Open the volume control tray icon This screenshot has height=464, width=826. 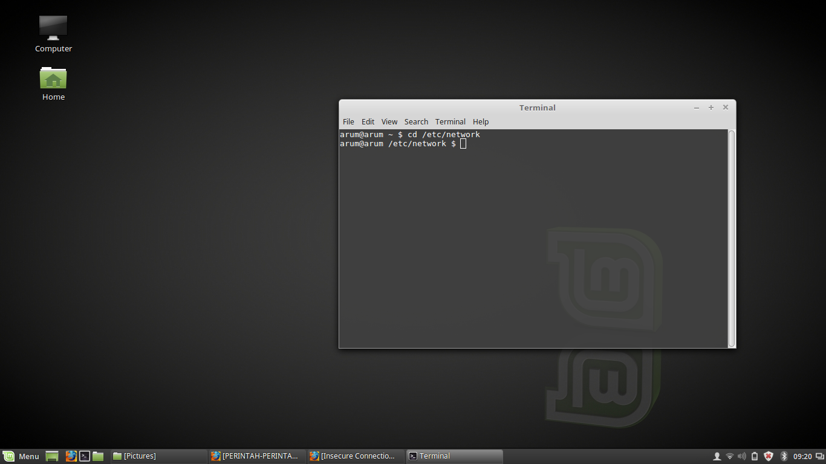[741, 456]
